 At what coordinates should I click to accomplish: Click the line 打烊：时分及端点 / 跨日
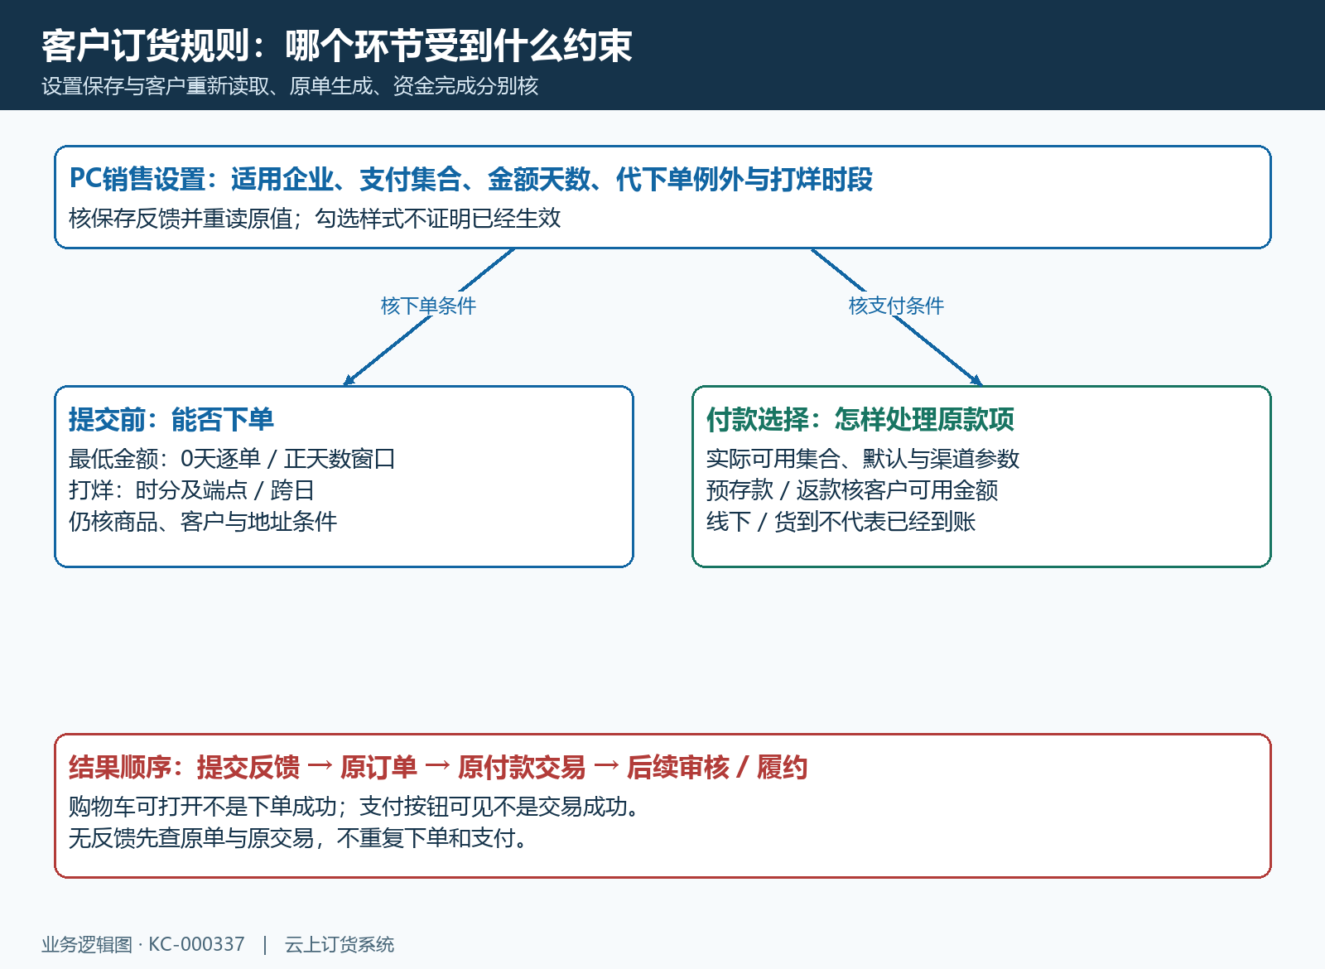pos(191,489)
